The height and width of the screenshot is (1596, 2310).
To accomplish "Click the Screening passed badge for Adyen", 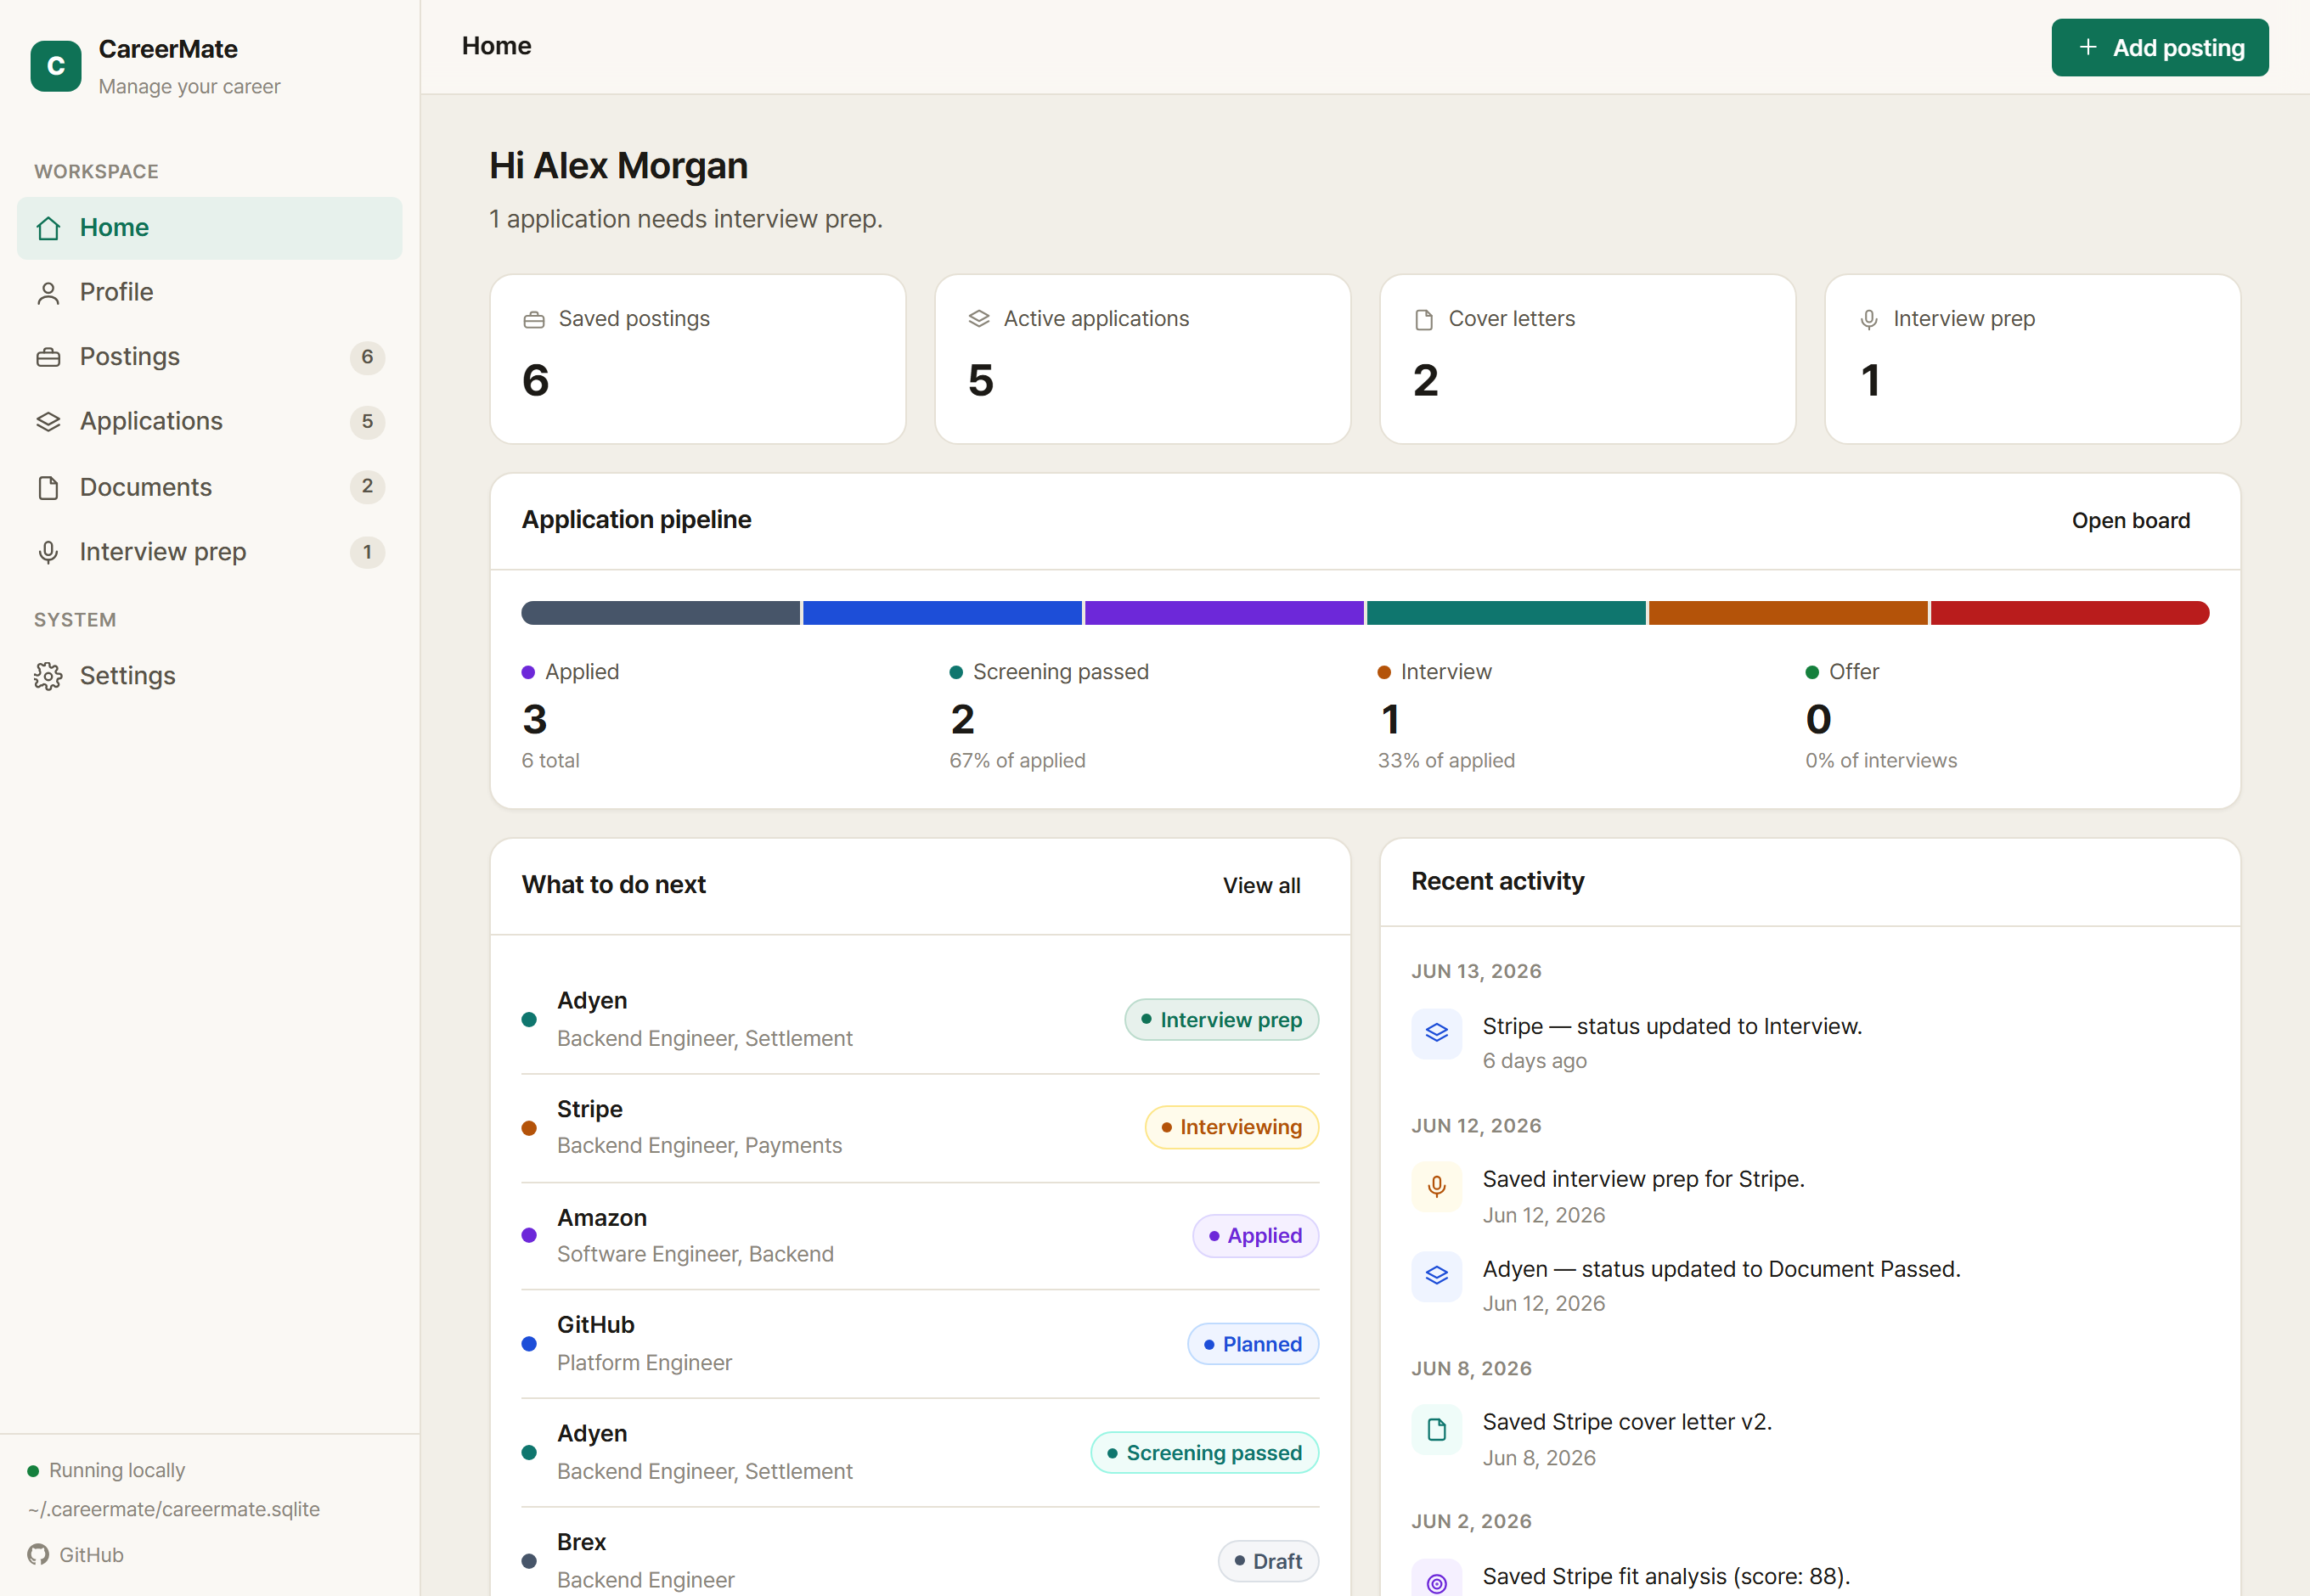I will tap(1204, 1453).
